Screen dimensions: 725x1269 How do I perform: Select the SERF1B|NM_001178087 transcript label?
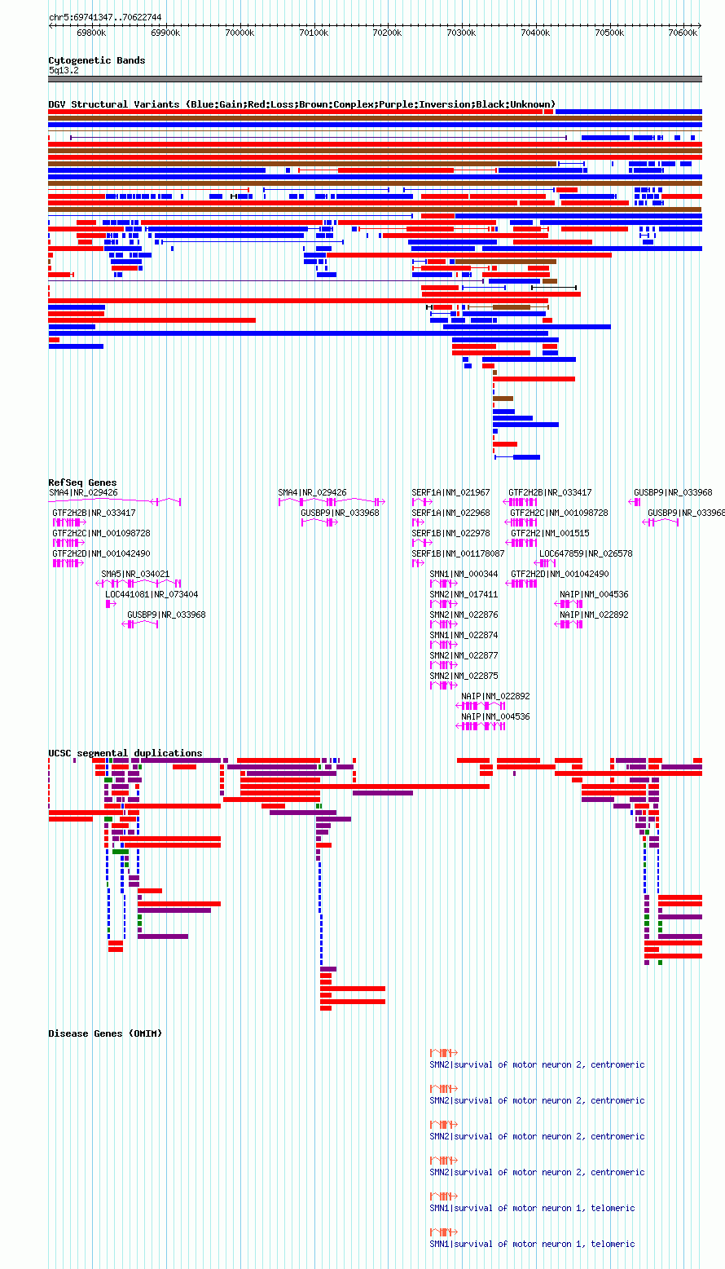459,553
